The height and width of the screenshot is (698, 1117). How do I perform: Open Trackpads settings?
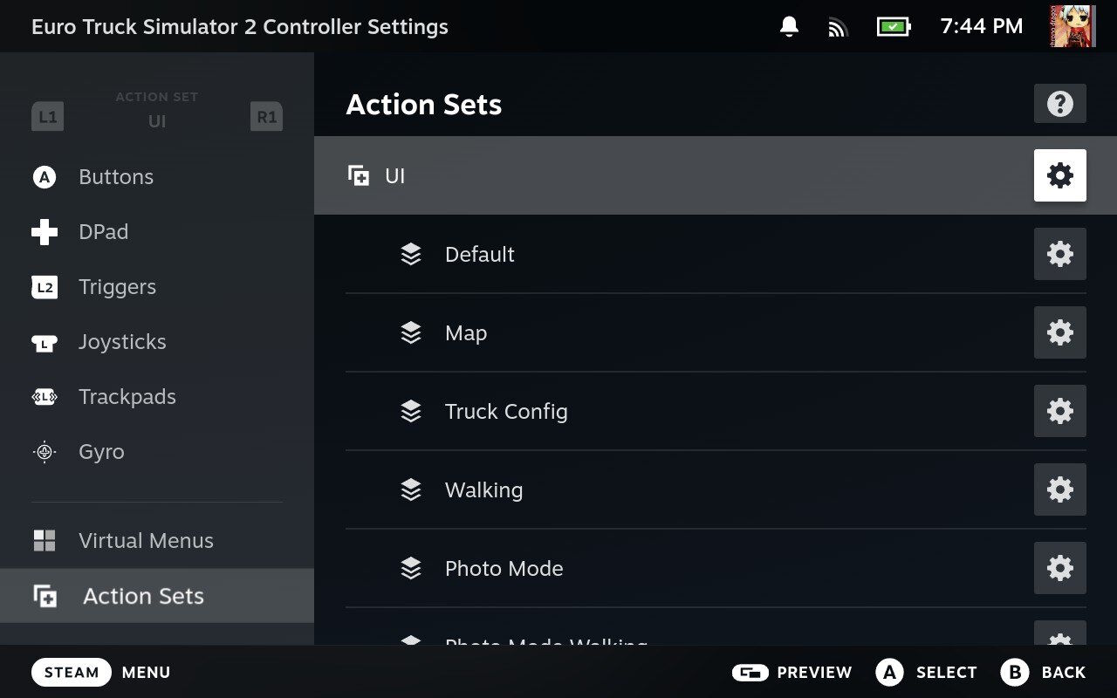click(127, 397)
